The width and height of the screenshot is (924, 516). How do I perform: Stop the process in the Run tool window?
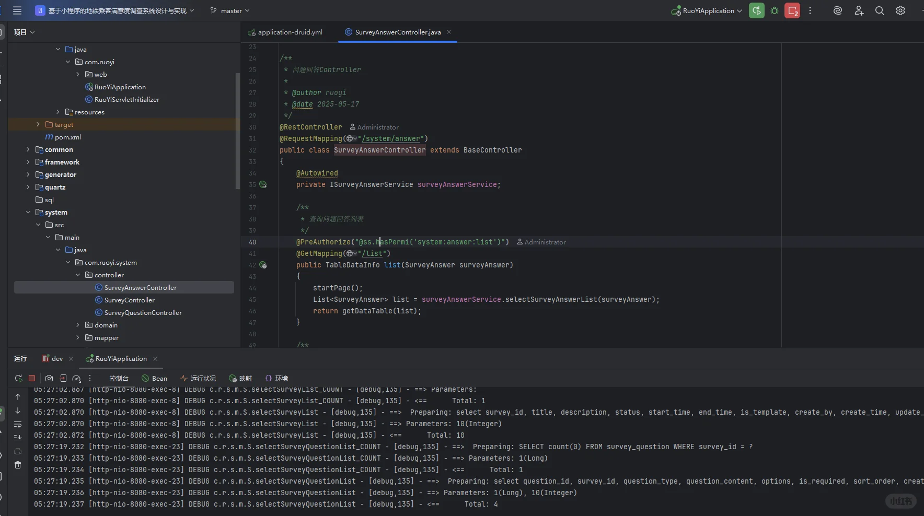pyautogui.click(x=32, y=378)
